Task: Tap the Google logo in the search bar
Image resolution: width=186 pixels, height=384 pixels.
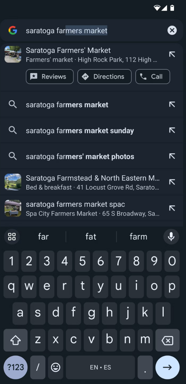Action: [x=13, y=30]
